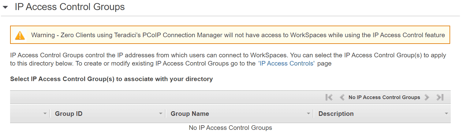Go to the next page of groups
Viewport: 463px width, 139px height.
point(427,97)
